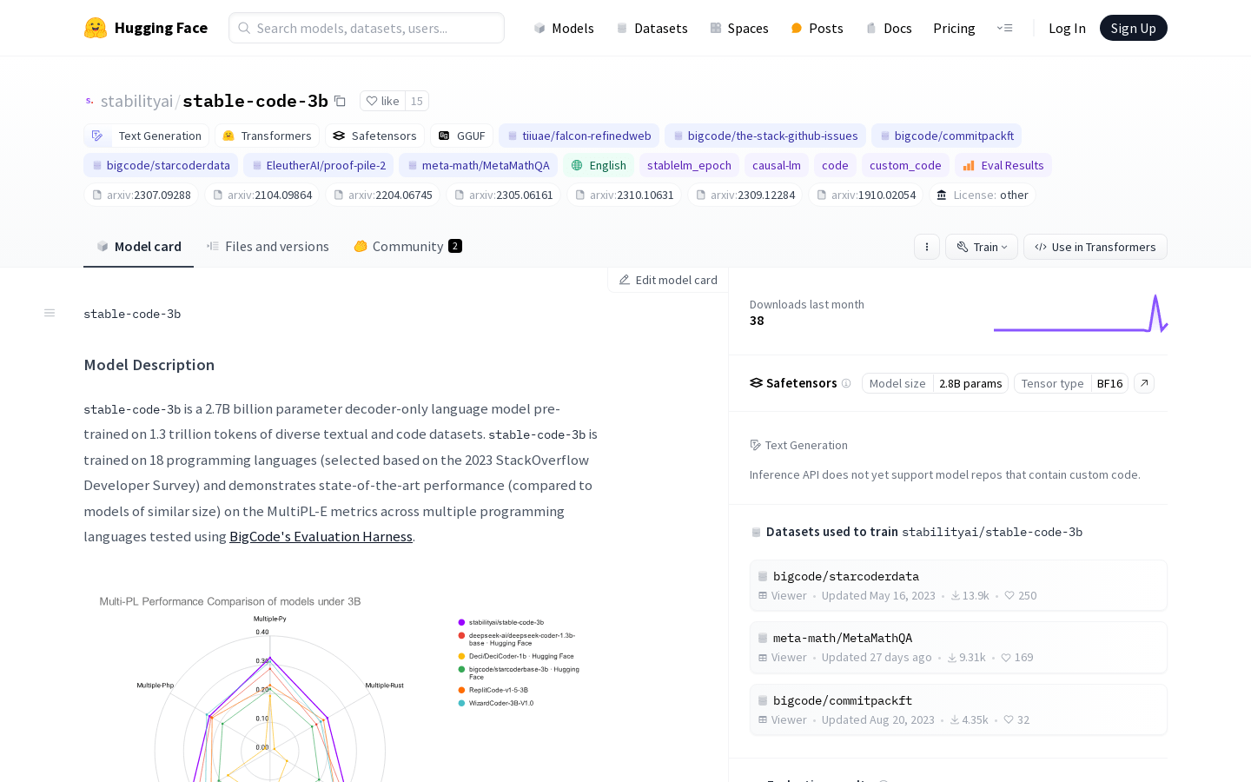Screen dimensions: 1251x782
Task: Go to Spaces in navigation
Action: coord(739,28)
